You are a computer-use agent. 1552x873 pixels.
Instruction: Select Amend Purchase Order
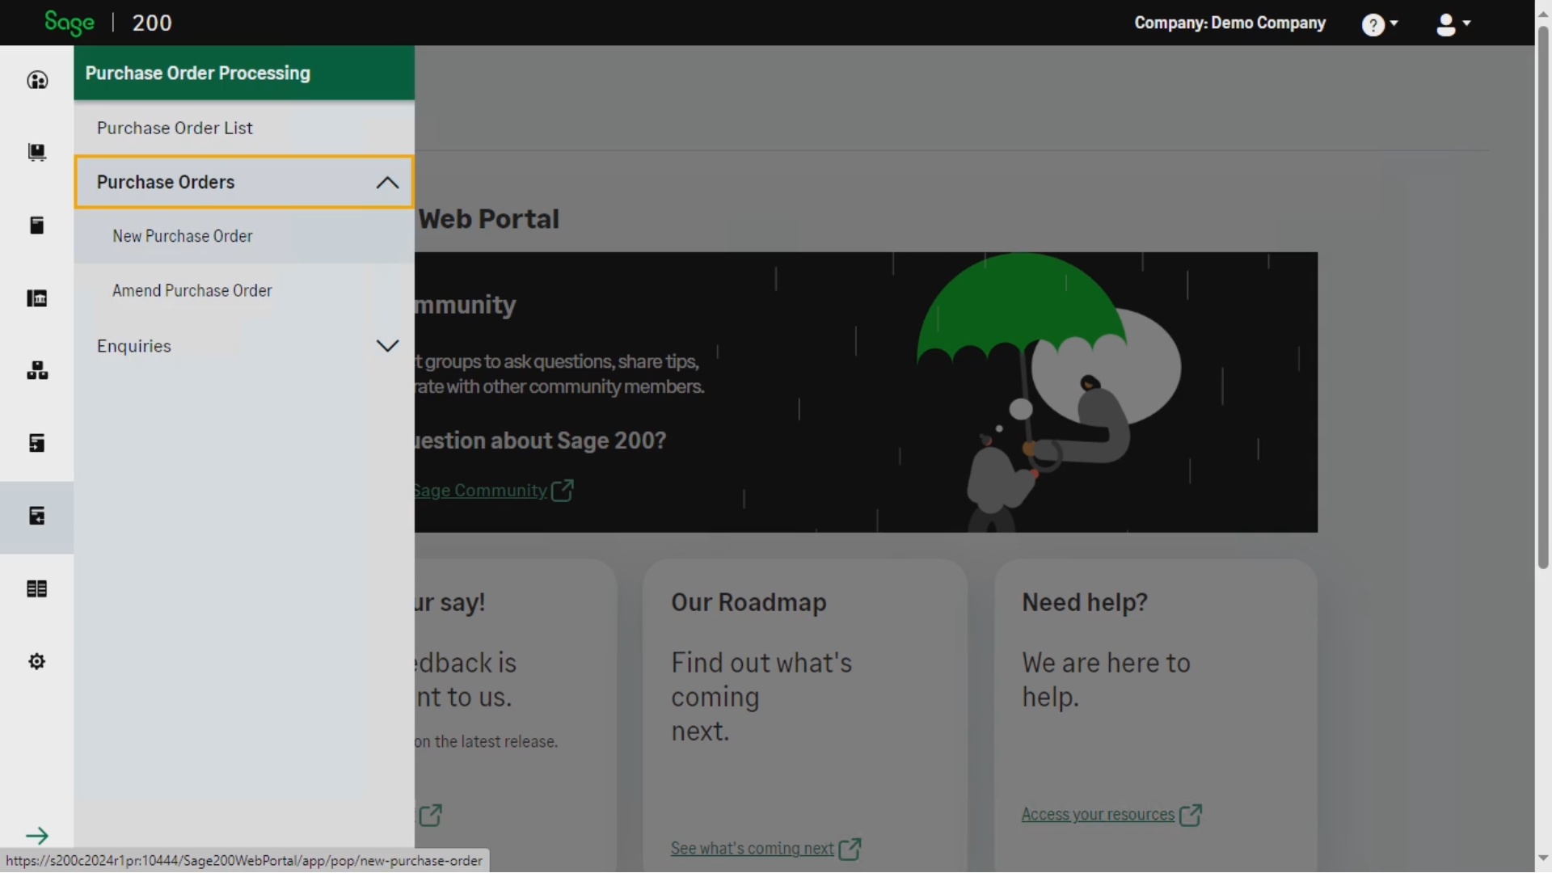244,290
